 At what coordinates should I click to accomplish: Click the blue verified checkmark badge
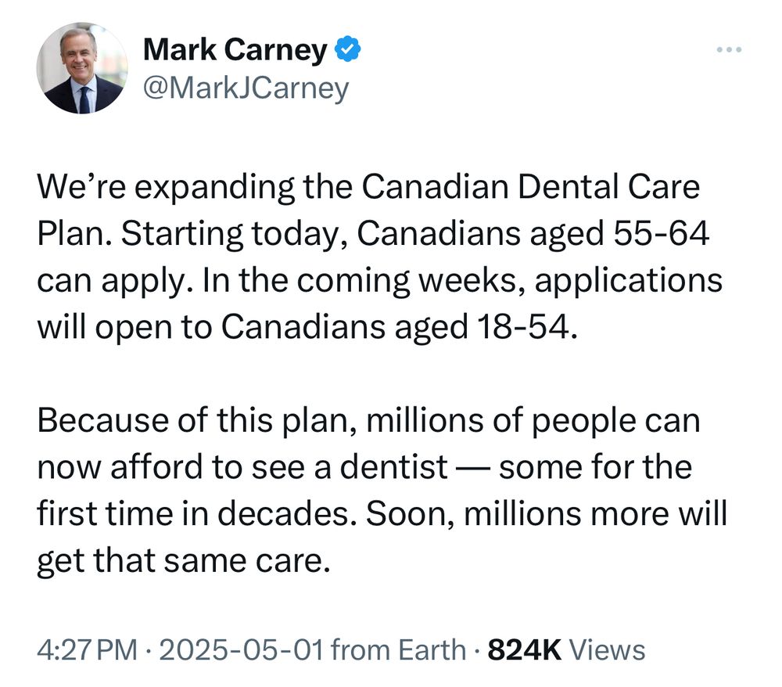point(347,51)
